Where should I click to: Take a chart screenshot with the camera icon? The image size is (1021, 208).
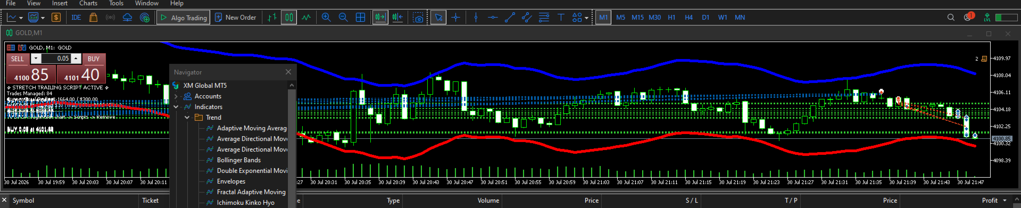(419, 18)
